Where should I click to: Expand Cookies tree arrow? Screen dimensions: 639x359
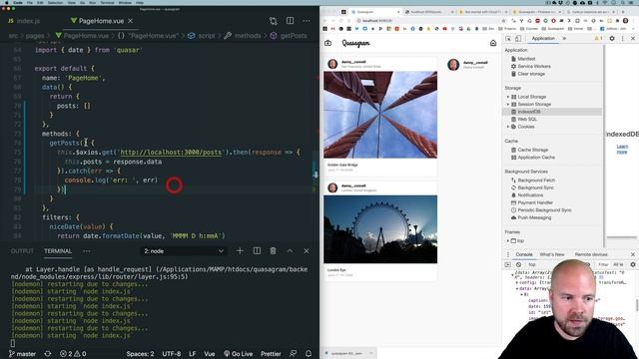508,127
